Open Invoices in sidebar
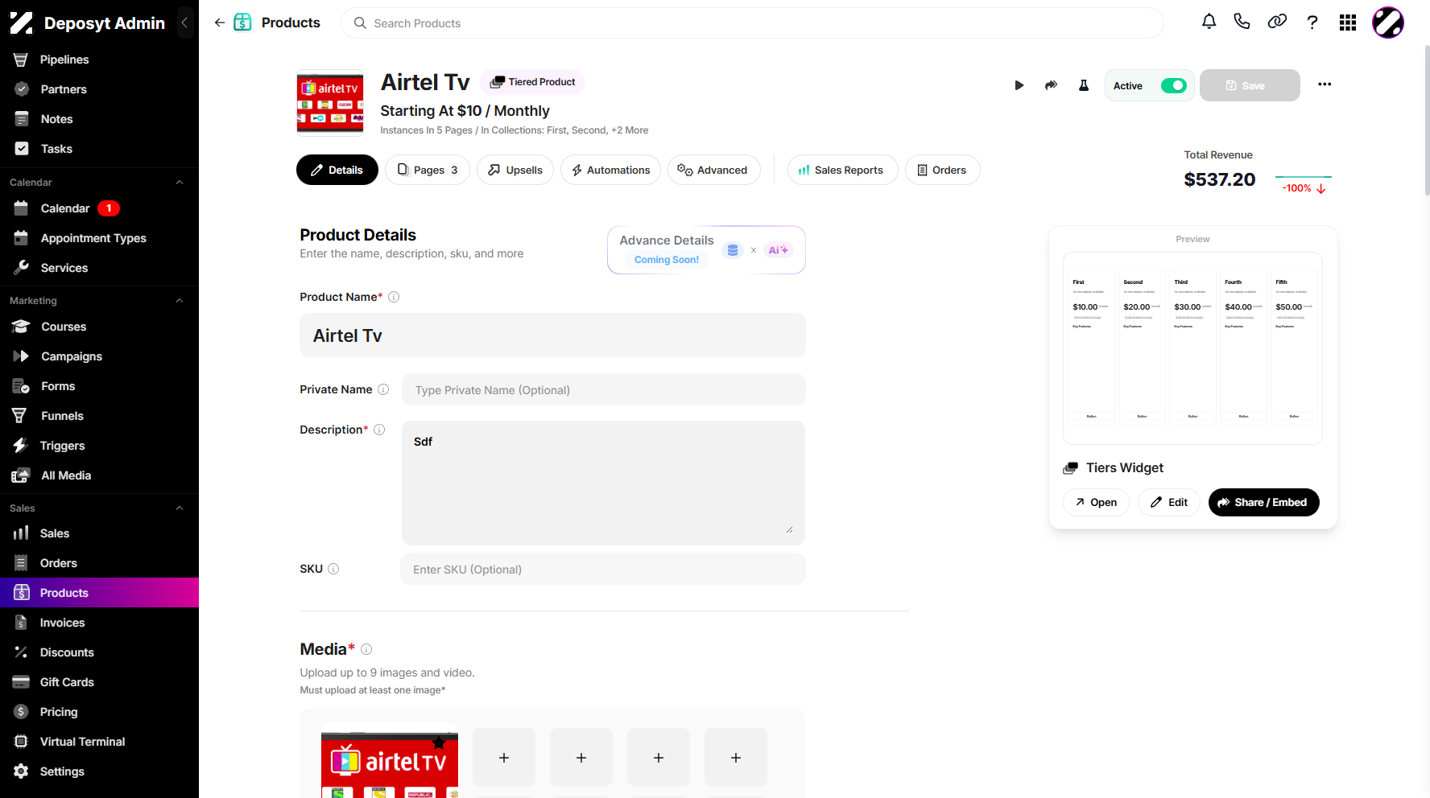 [99, 623]
